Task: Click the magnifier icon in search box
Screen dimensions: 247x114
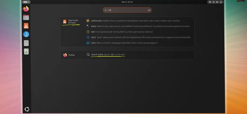Action: [x=106, y=10]
